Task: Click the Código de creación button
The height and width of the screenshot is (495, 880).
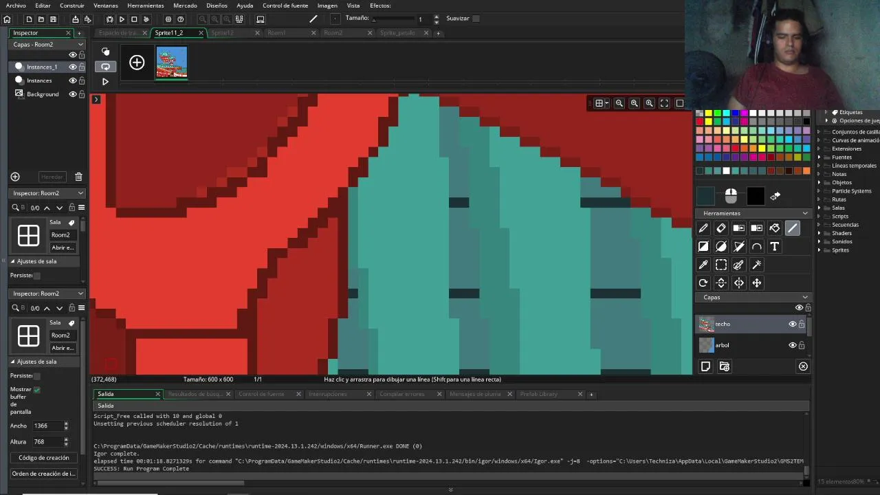Action: pyautogui.click(x=44, y=458)
